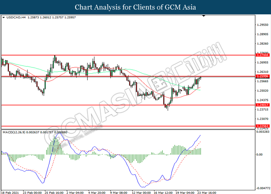Image resolution: width=271 pixels, height=194 pixels.
Task: Click the -0.004772 MACD scale value
Action: click(x=263, y=188)
